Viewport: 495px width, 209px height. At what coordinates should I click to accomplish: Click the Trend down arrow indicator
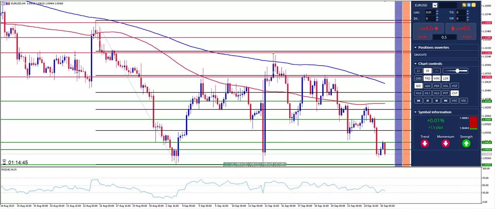425,143
